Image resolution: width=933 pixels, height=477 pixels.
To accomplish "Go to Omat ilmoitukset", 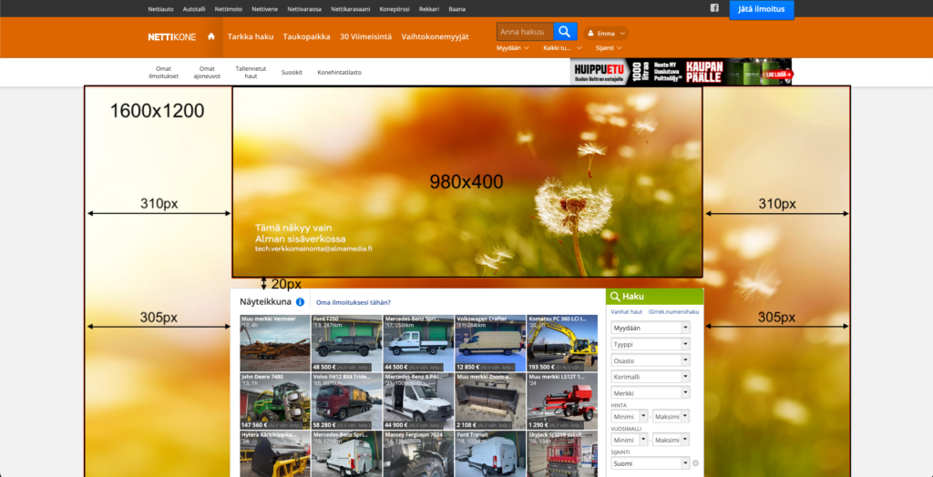I will click(x=164, y=73).
